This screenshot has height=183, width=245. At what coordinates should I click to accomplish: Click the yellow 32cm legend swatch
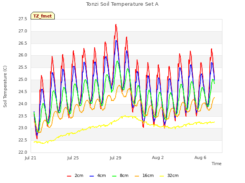[x=162, y=176]
